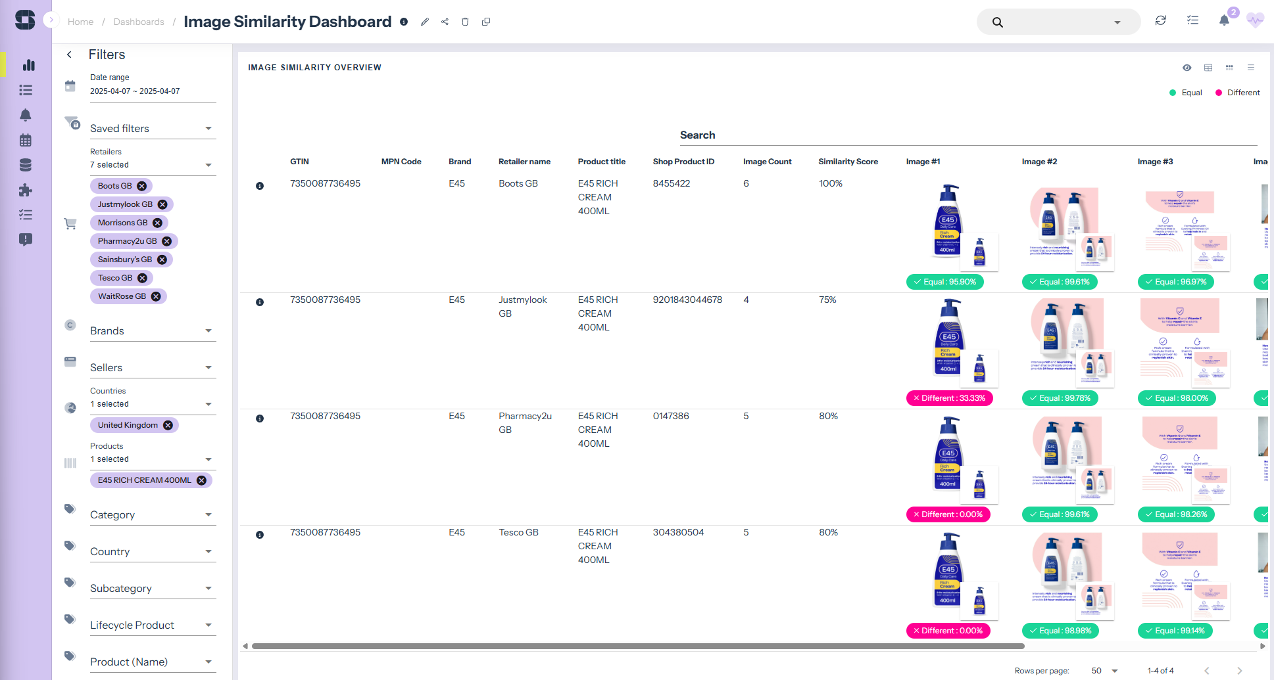Screen dimensions: 1274x680
Task: Click the share icon in the header
Action: click(x=445, y=22)
